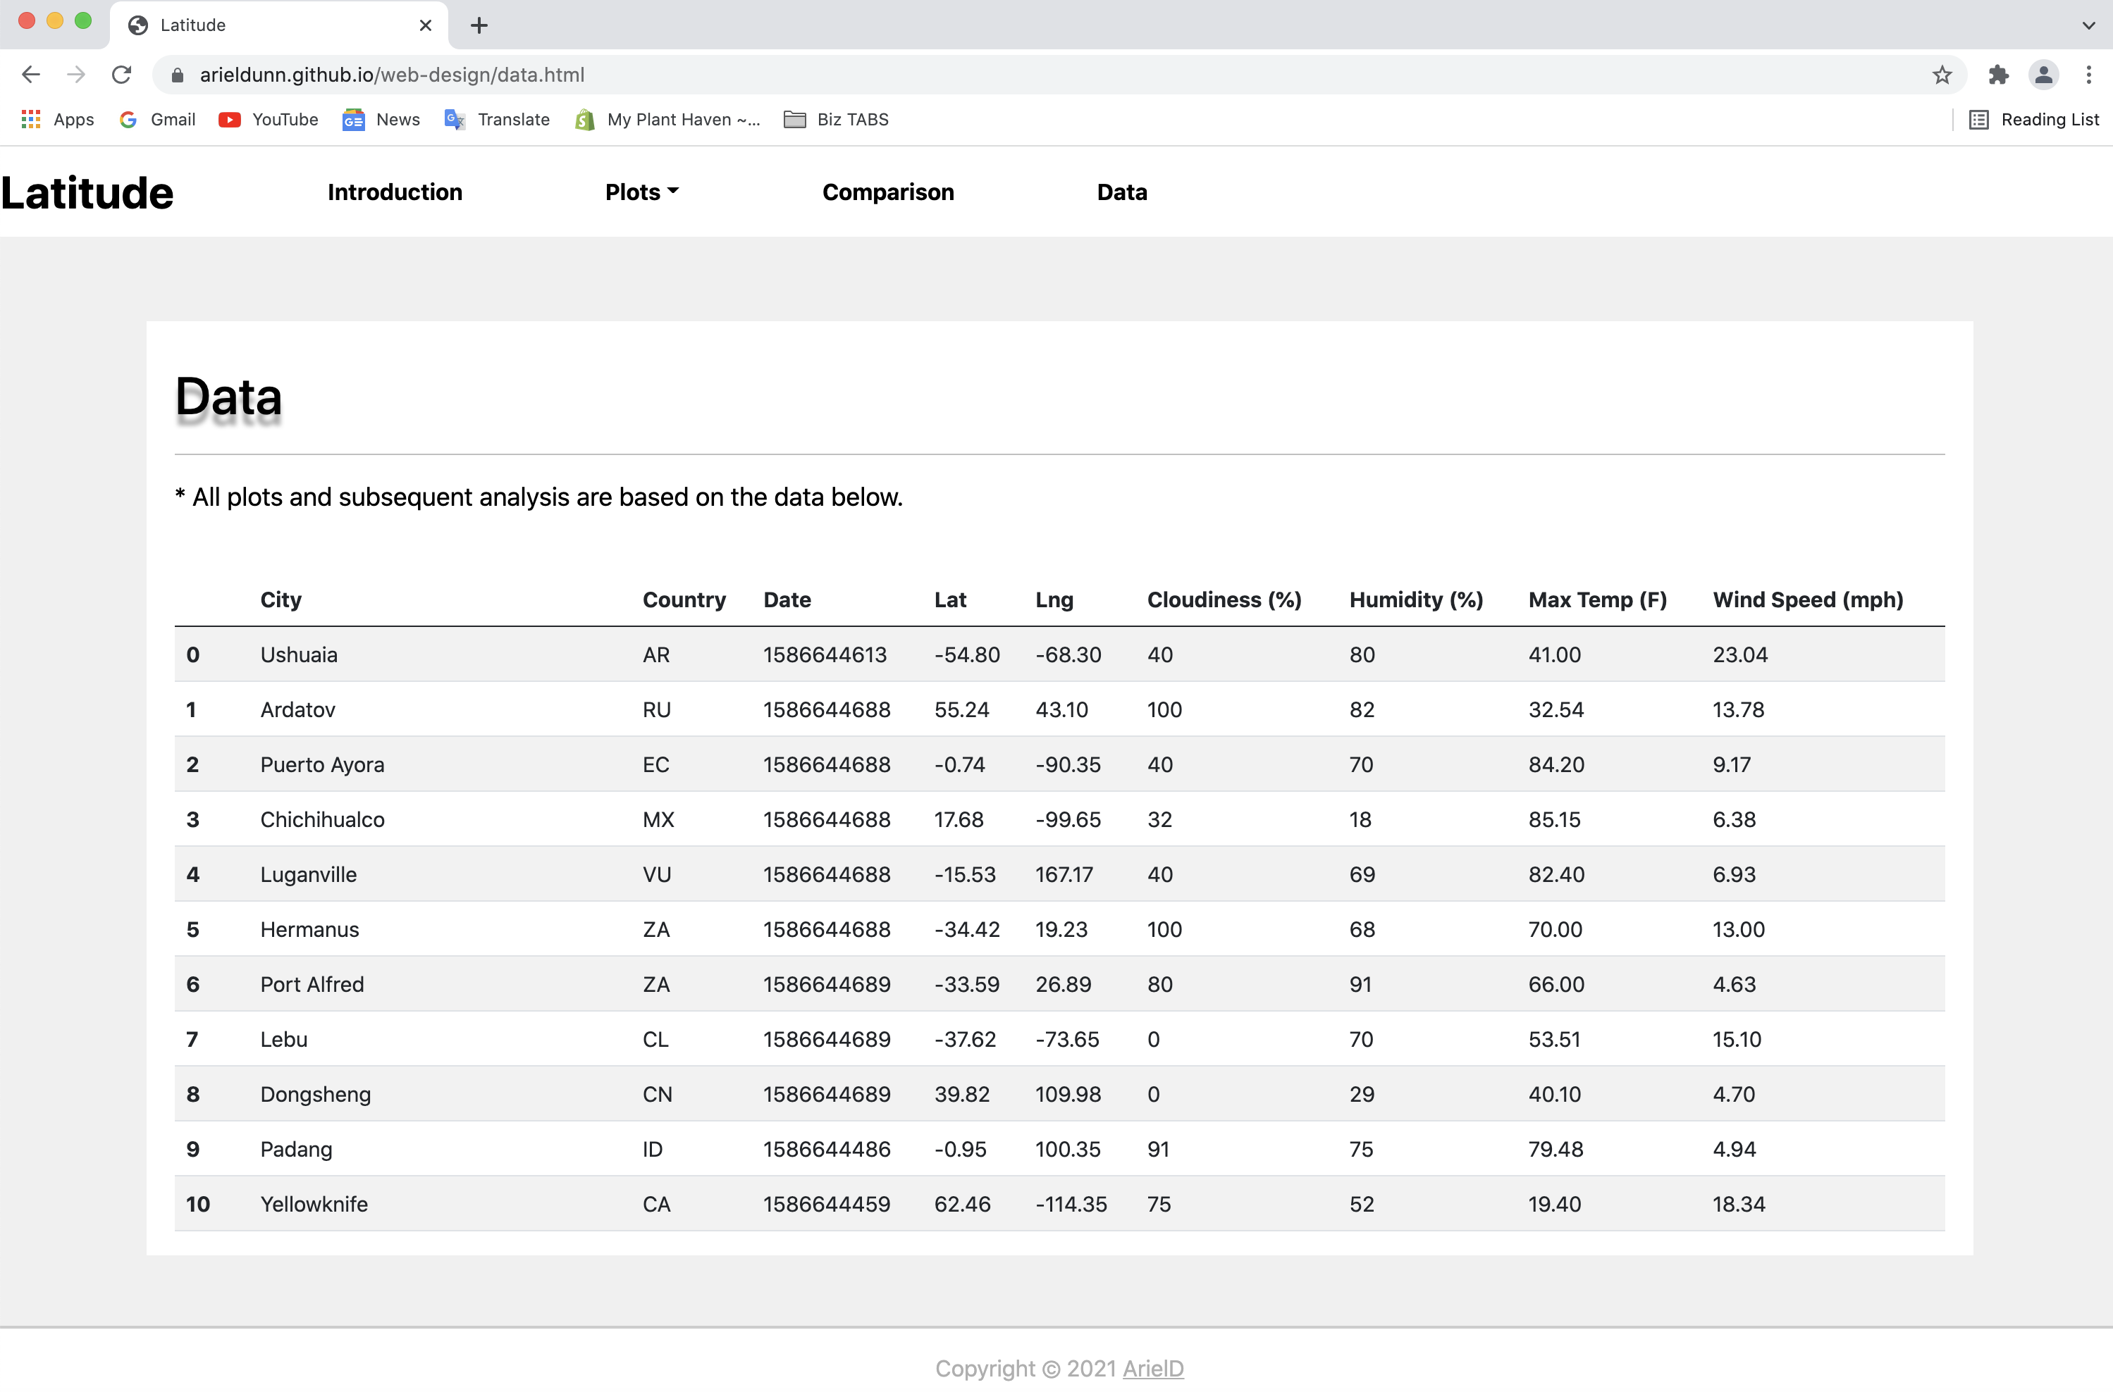Screen dimensions: 2113x1392
Task: Click the site security lock icon
Action: click(x=177, y=75)
